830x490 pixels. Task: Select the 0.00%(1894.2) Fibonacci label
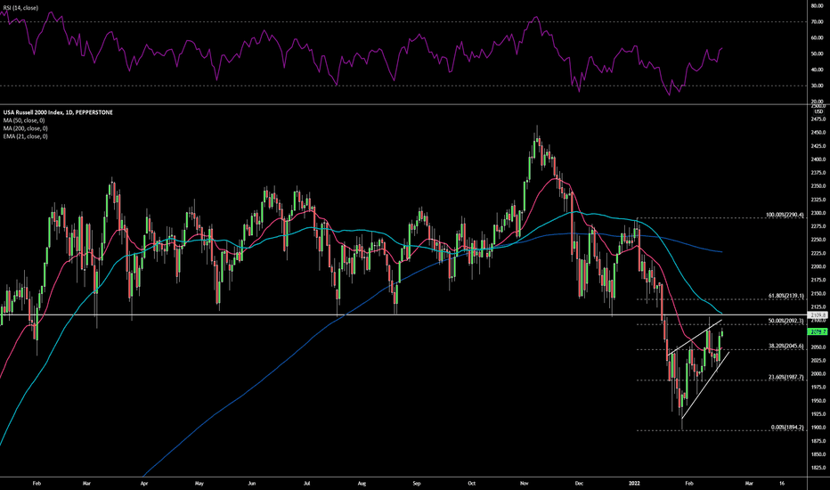pyautogui.click(x=787, y=427)
